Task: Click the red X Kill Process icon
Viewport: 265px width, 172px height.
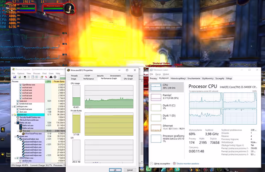Action: [x=46, y=77]
